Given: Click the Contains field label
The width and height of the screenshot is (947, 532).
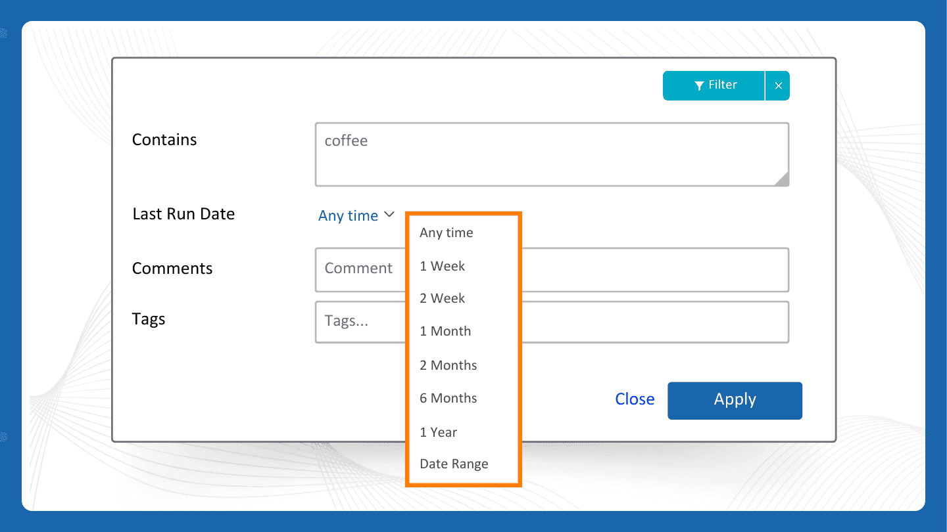Looking at the screenshot, I should point(164,140).
